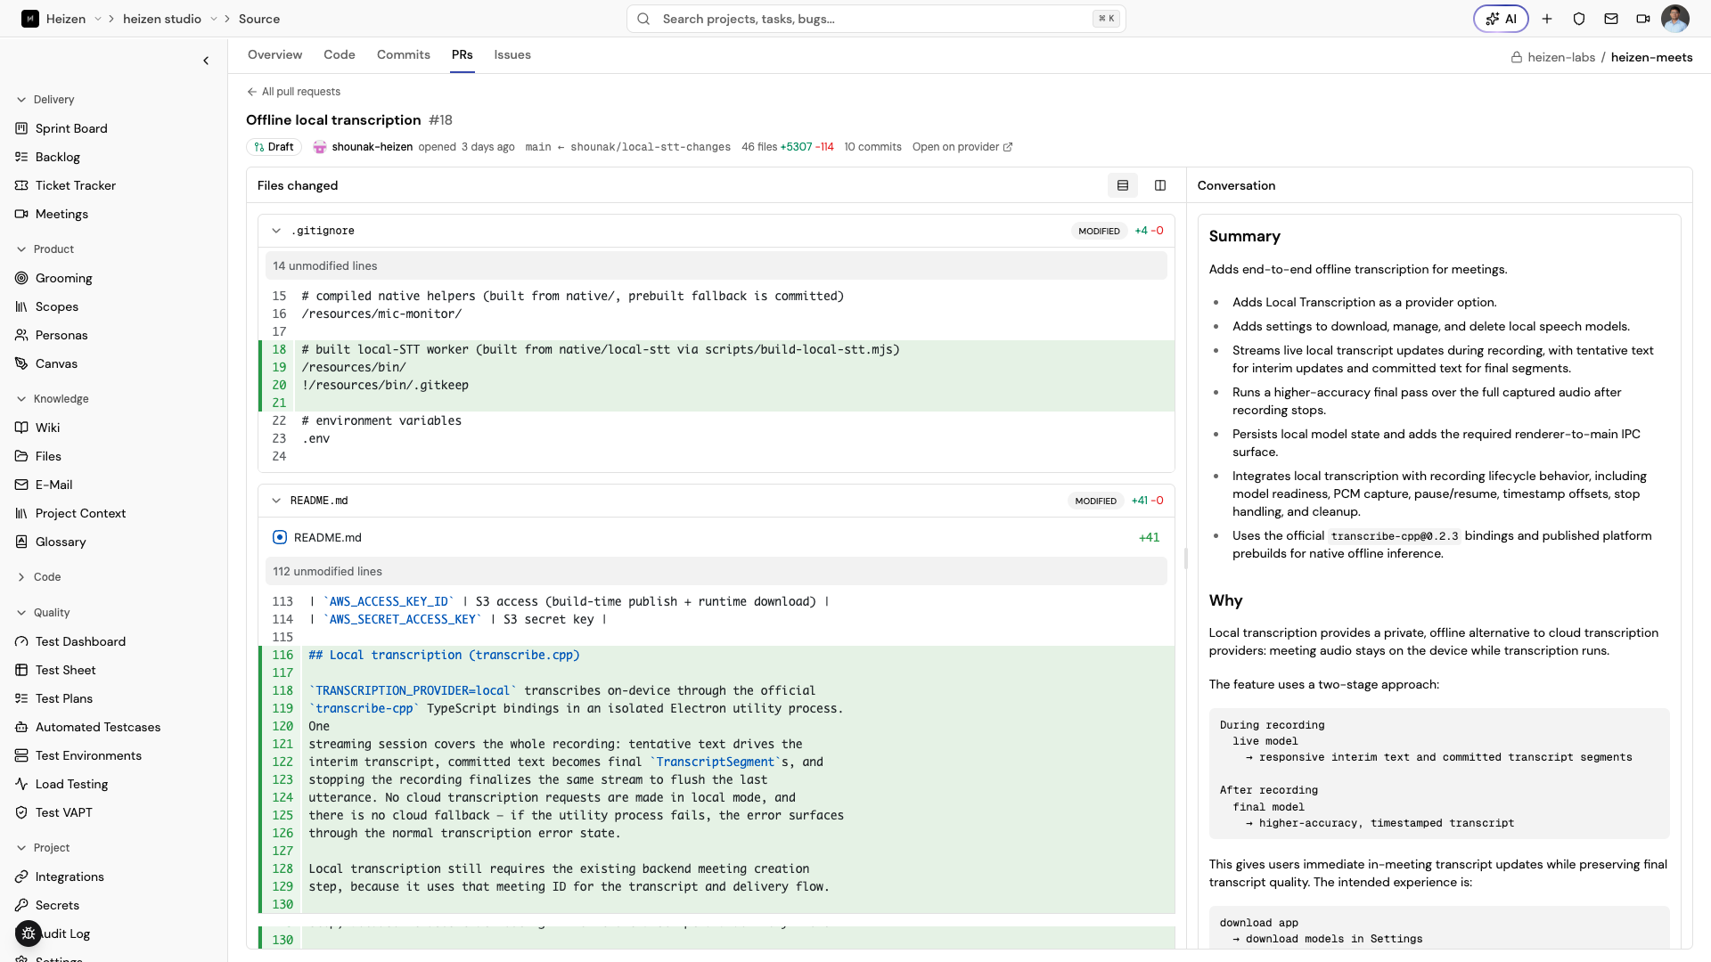This screenshot has height=962, width=1711.
Task: Expand the 14 unmodified lines row
Action: (x=716, y=266)
